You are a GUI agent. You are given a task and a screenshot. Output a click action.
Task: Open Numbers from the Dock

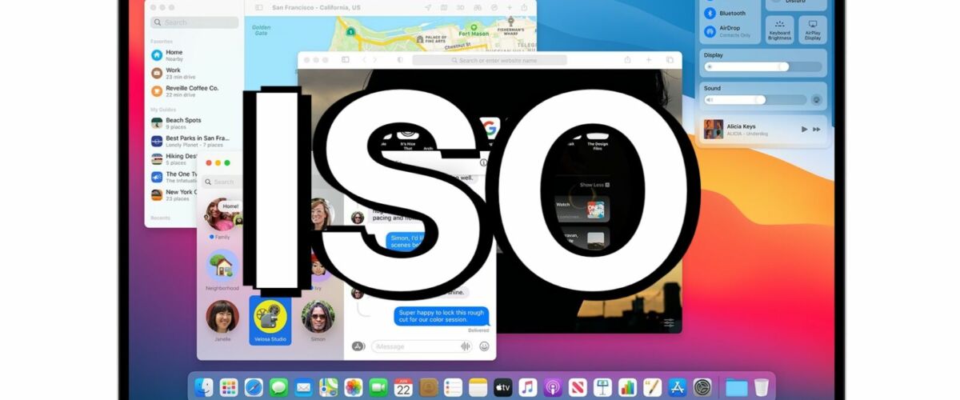(x=628, y=388)
